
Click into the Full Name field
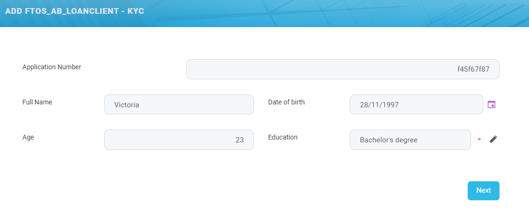(179, 104)
